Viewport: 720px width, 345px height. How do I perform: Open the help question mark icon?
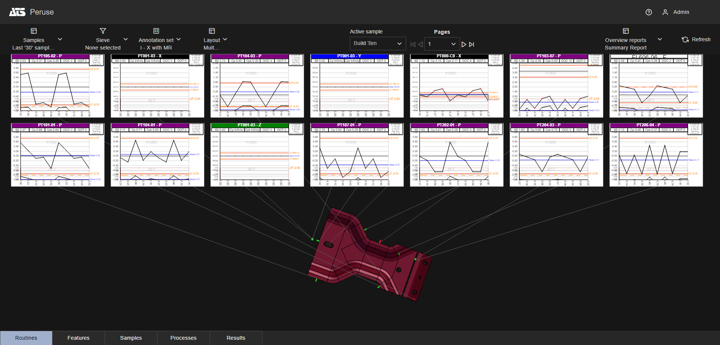(648, 12)
